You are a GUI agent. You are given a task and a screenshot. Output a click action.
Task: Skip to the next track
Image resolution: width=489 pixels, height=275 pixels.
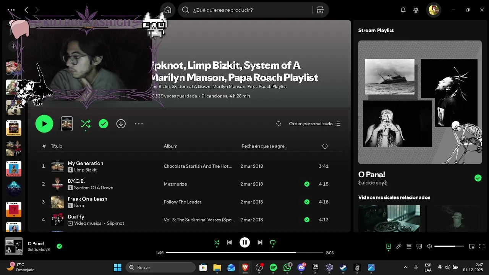click(x=260, y=243)
